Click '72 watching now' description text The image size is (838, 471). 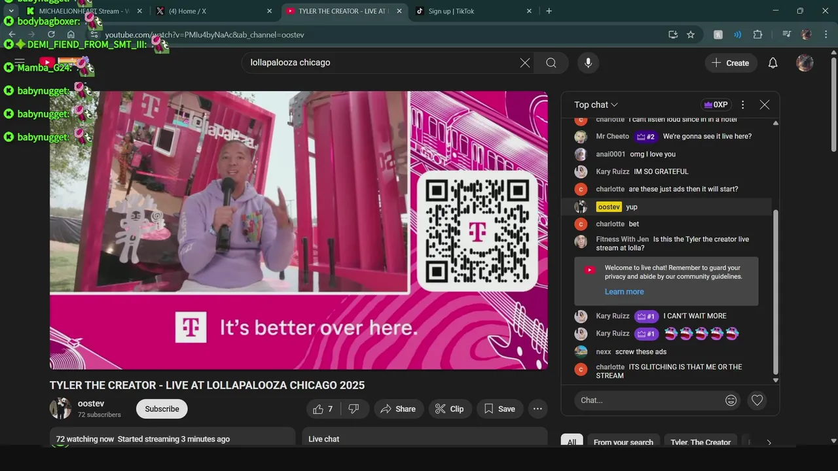click(x=84, y=439)
